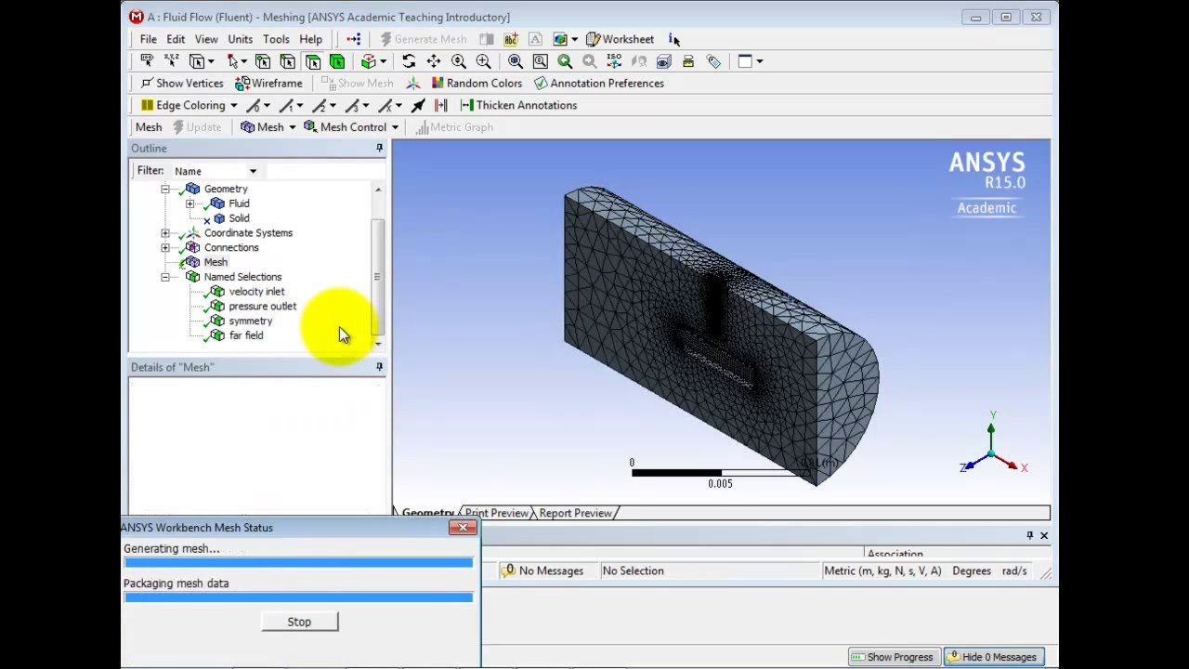Open the Units menu
1189x669 pixels.
pos(240,39)
